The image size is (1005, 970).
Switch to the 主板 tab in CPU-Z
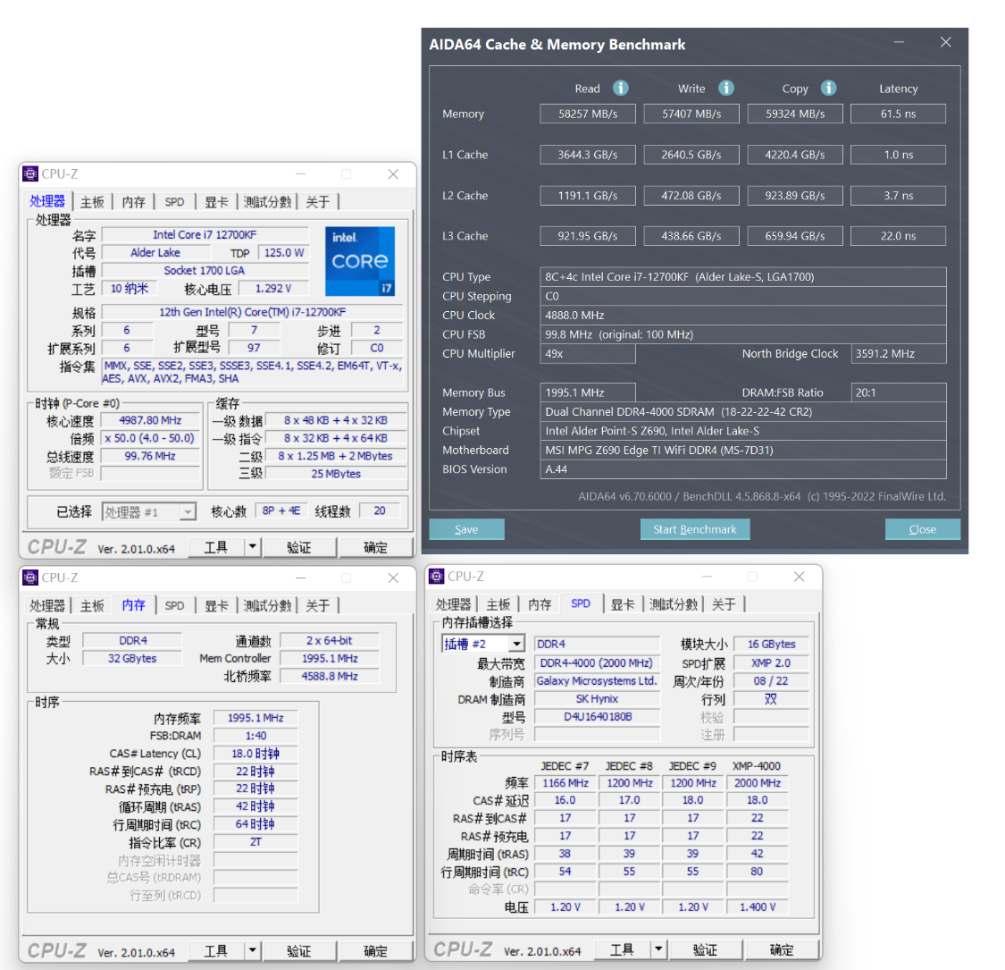[91, 201]
